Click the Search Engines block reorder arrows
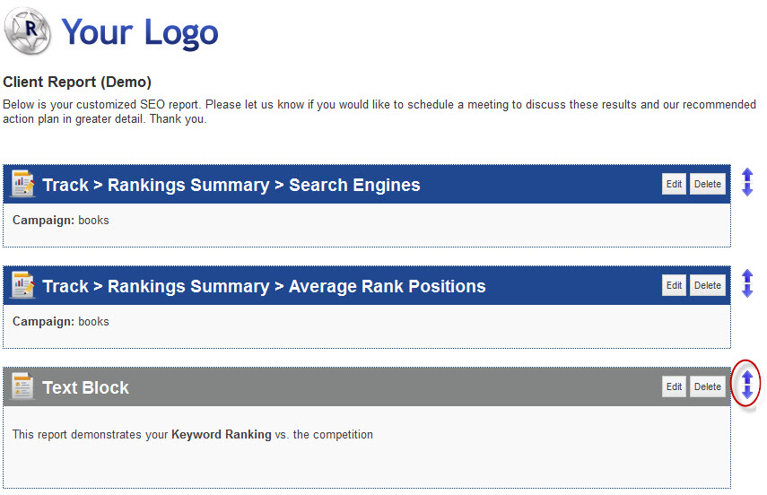Viewport: 767px width, 495px height. tap(747, 182)
